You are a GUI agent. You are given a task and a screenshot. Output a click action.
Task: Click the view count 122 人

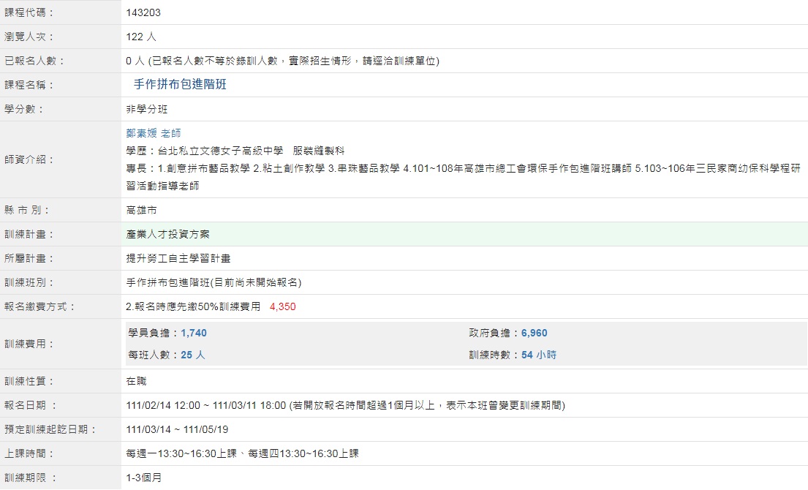(141, 37)
